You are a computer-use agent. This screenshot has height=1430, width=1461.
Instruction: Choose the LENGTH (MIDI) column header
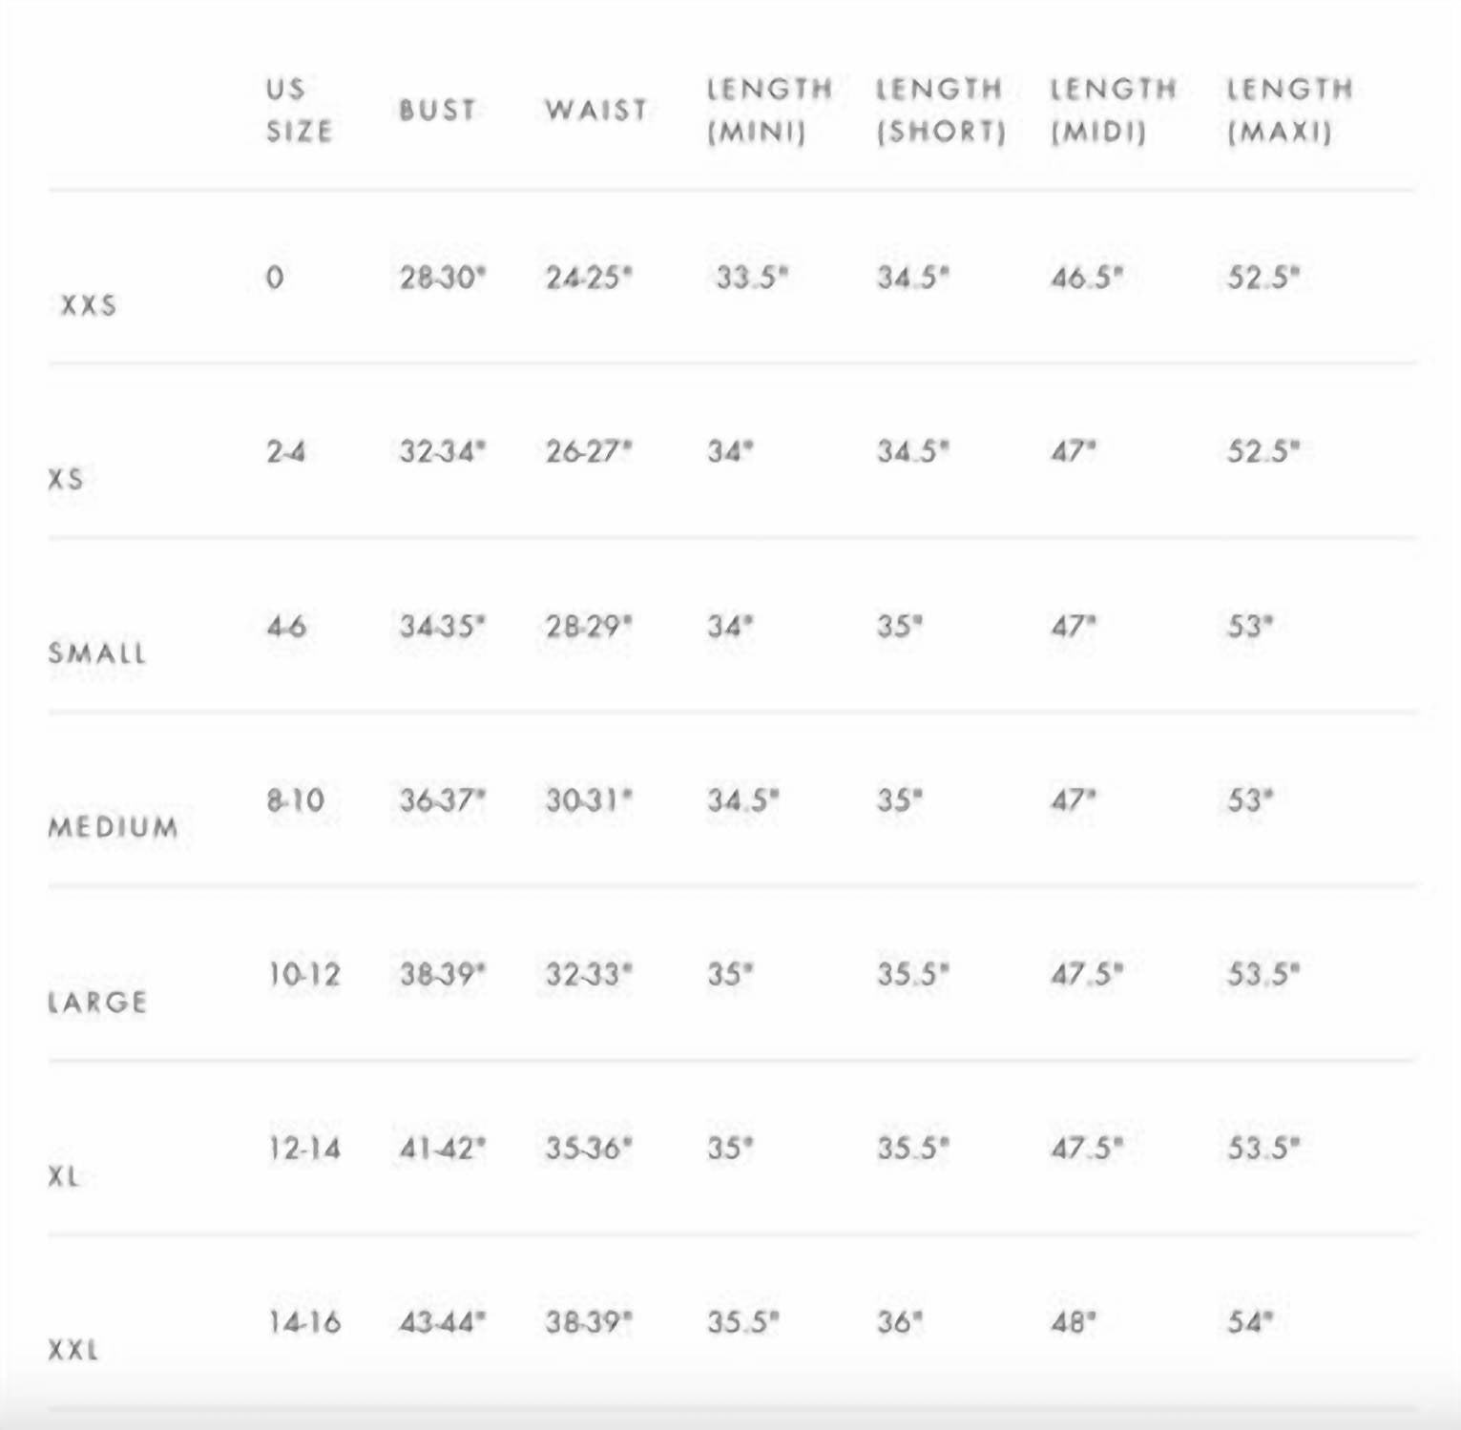point(1113,110)
